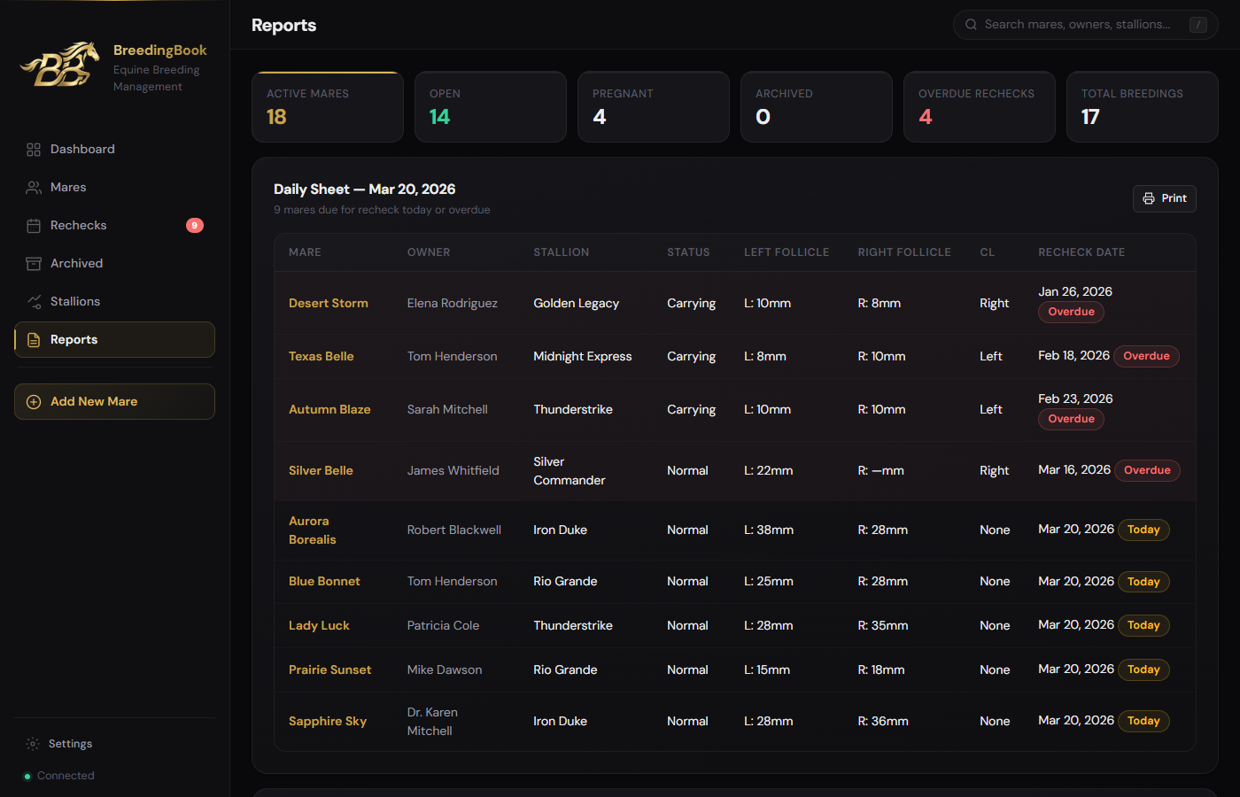The width and height of the screenshot is (1240, 797).
Task: Click the MARE column header
Action: click(x=305, y=252)
